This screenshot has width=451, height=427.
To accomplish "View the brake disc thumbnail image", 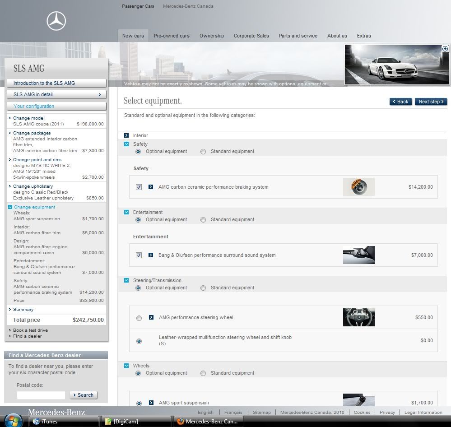I will click(x=358, y=187).
